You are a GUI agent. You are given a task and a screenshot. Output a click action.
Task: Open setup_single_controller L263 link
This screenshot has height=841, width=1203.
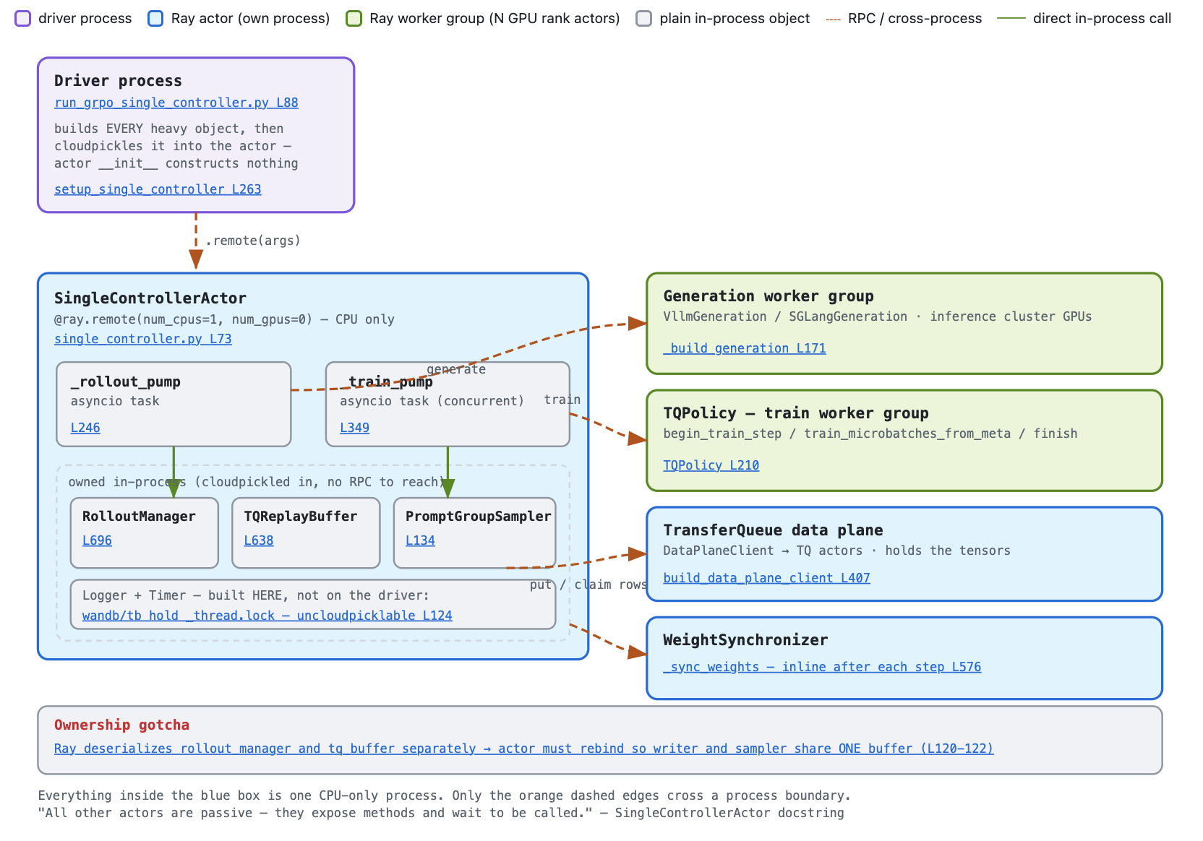tap(158, 189)
